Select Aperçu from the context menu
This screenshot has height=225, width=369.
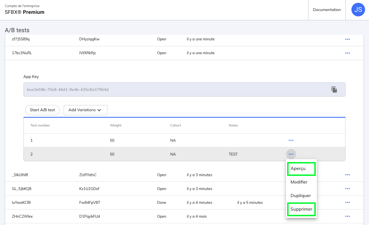click(301, 169)
